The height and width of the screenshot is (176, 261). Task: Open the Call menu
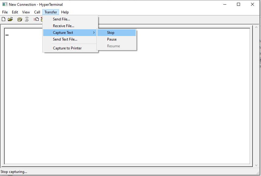click(x=37, y=12)
